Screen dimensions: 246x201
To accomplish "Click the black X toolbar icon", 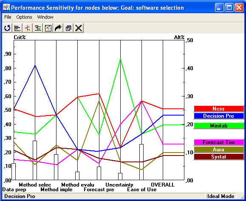I will pos(79,28).
